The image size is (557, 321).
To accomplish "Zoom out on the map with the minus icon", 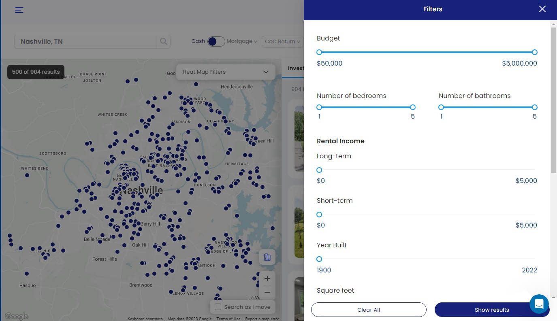I will tap(267, 292).
